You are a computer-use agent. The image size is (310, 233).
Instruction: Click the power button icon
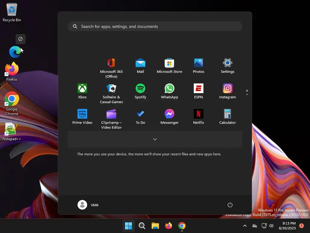tap(230, 205)
